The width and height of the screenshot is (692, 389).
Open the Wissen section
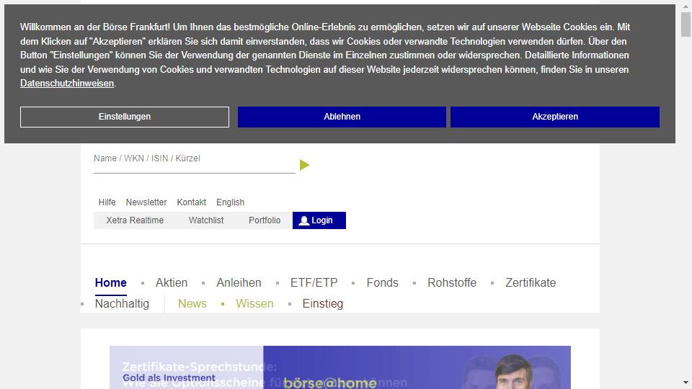[254, 303]
